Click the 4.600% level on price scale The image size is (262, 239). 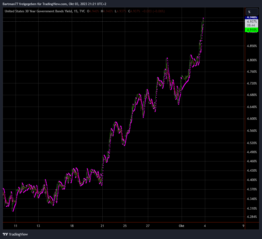click(252, 119)
